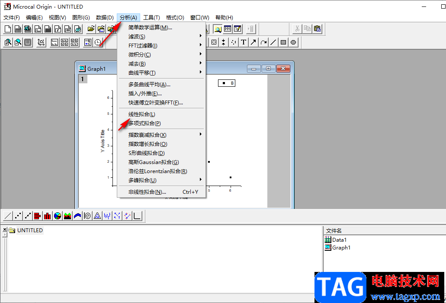This screenshot has width=446, height=303.
Task: Plot a vector XYAM graph
Action: pyautogui.click(x=117, y=216)
